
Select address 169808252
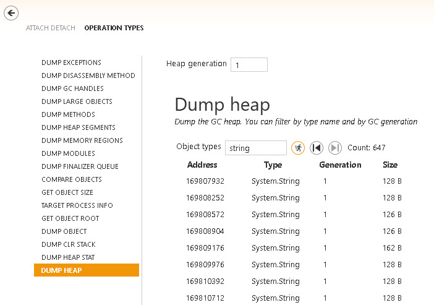(205, 198)
